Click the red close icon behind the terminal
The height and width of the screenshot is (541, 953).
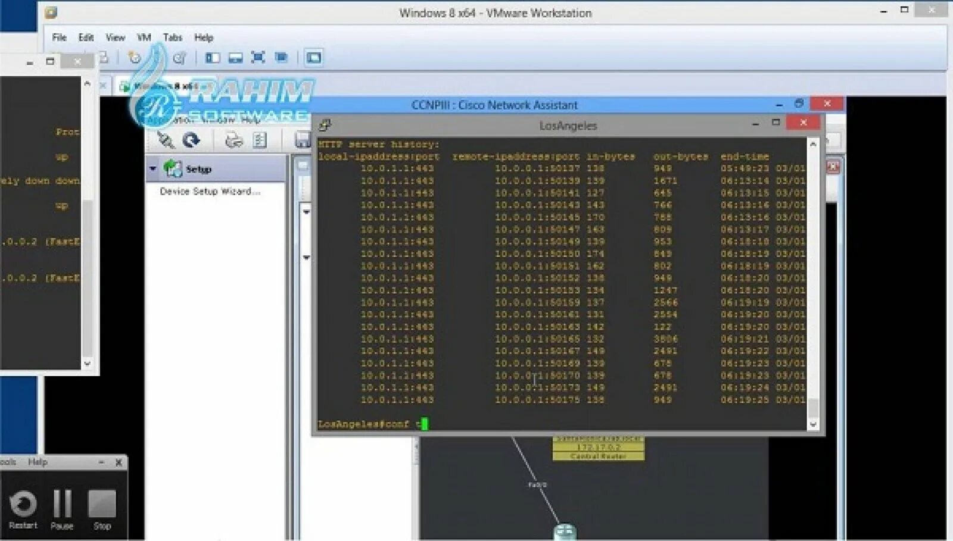[833, 167]
